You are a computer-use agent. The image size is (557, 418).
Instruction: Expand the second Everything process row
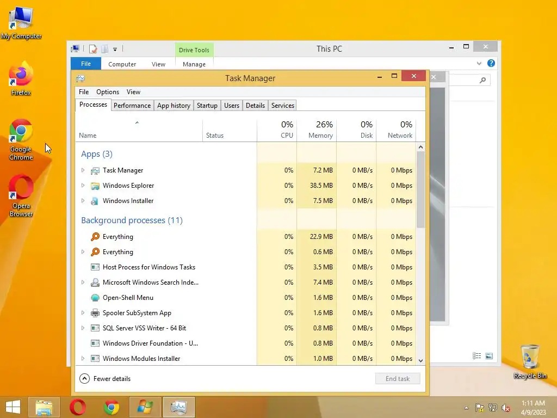83,252
